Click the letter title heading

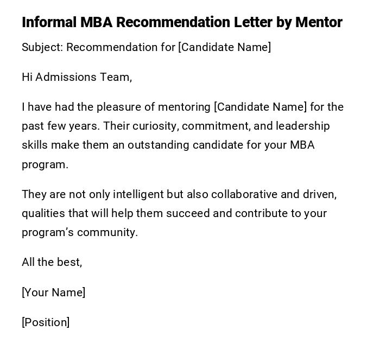click(182, 22)
